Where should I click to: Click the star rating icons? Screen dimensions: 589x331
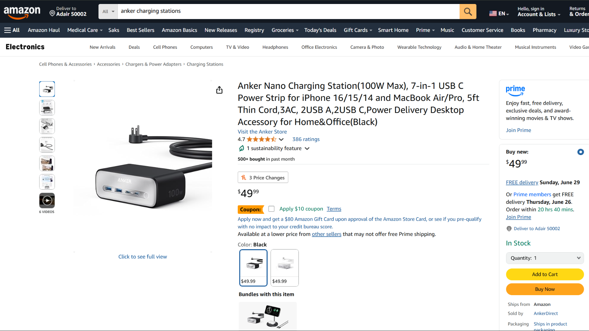pyautogui.click(x=262, y=139)
